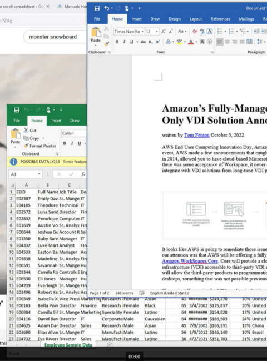Click Copy button in Excel ribbon
This screenshot has width=267, height=361.
point(34,138)
